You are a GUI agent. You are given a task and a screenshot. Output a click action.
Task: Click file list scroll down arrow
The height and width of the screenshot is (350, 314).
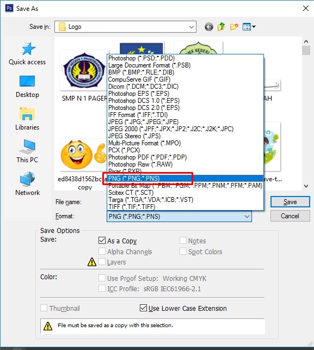pyautogui.click(x=306, y=186)
